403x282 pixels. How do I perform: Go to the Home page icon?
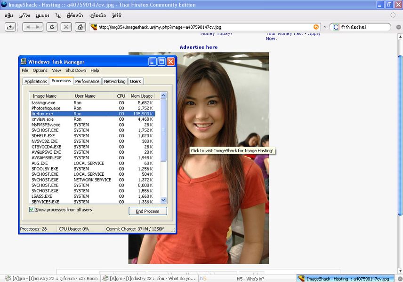tap(80, 27)
